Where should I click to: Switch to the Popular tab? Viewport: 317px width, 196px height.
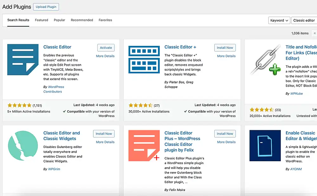[x=60, y=20]
